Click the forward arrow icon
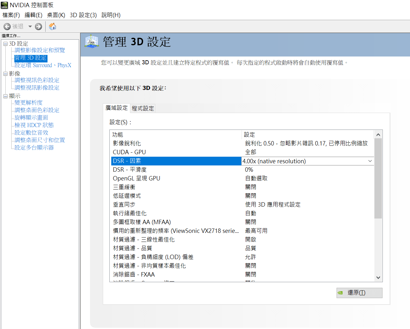 (38, 27)
